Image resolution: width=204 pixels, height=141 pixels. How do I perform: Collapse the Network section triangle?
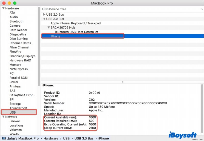tap(3, 117)
